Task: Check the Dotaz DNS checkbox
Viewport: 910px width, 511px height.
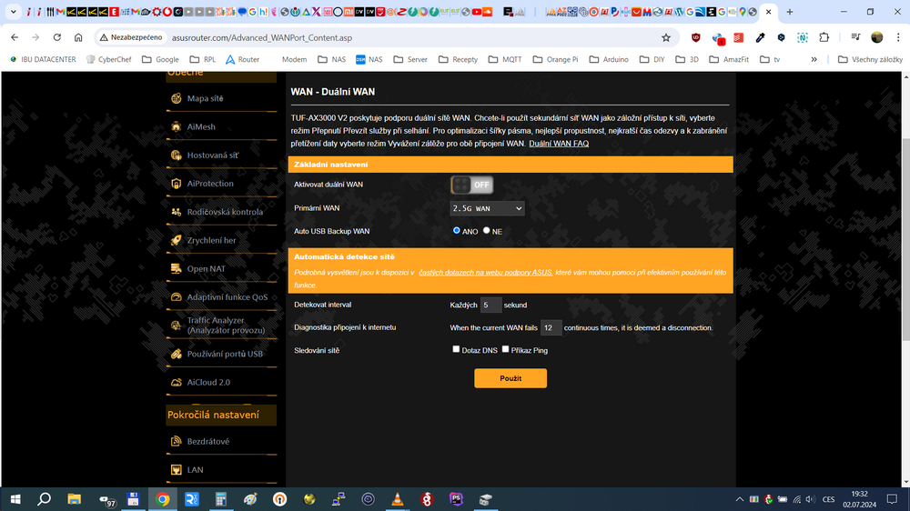Action: 456,349
